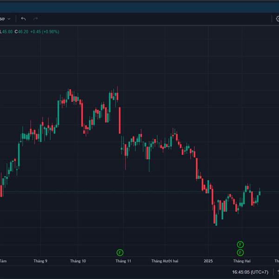
Task: Click the Tháng 10 time axis label
Action: pyautogui.click(x=78, y=261)
